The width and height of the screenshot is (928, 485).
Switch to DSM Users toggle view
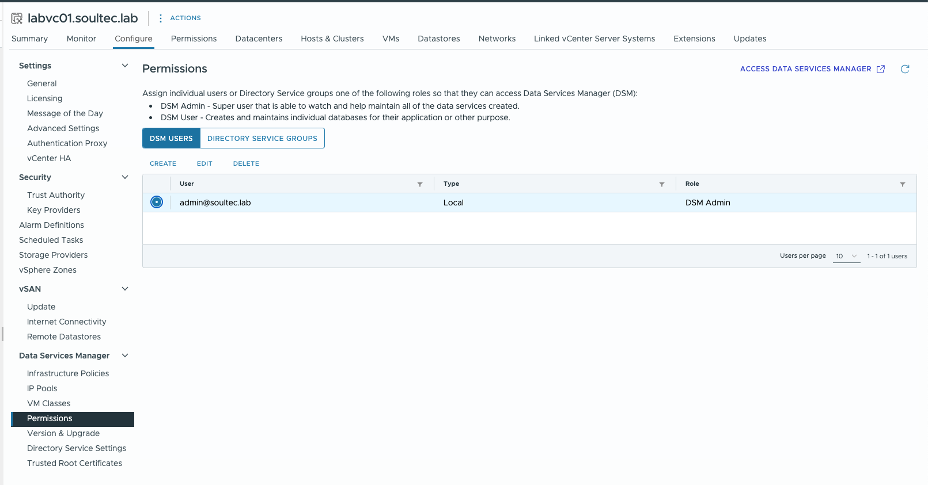[x=171, y=139]
